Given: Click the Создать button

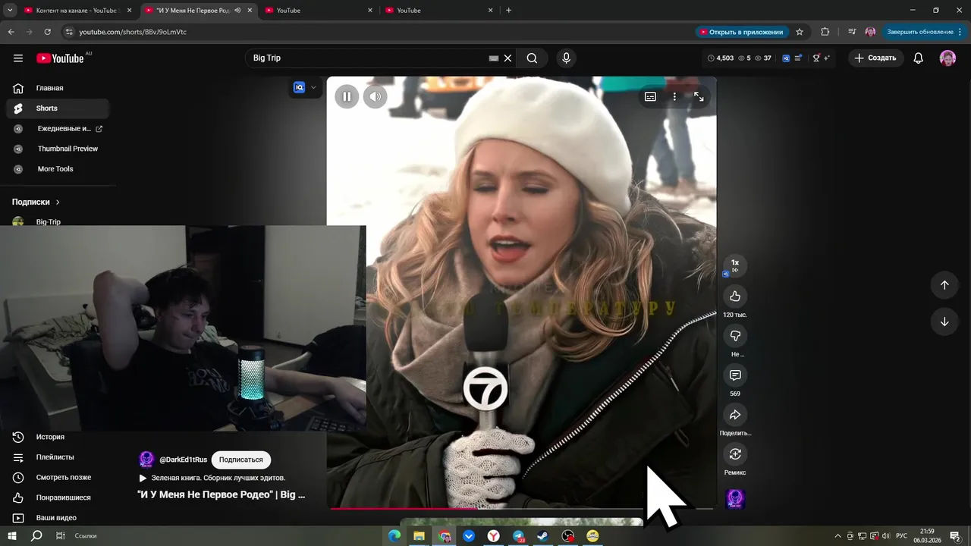Looking at the screenshot, I should tap(875, 58).
